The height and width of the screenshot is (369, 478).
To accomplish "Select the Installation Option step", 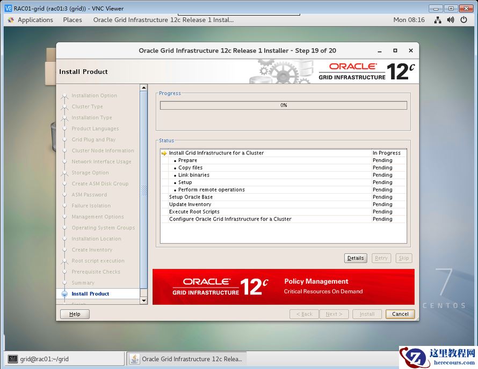I will click(x=94, y=95).
